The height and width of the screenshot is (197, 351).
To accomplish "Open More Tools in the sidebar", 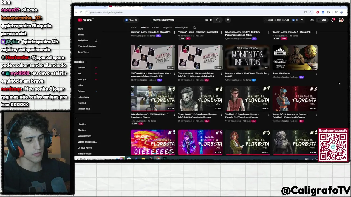I will [x=83, y=52].
